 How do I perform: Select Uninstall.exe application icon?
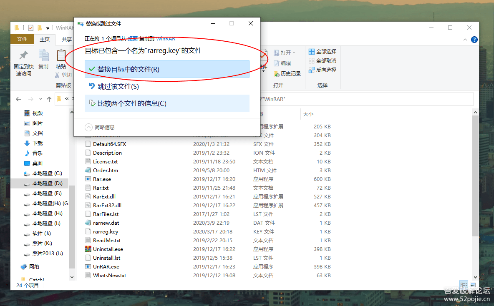[88, 249]
